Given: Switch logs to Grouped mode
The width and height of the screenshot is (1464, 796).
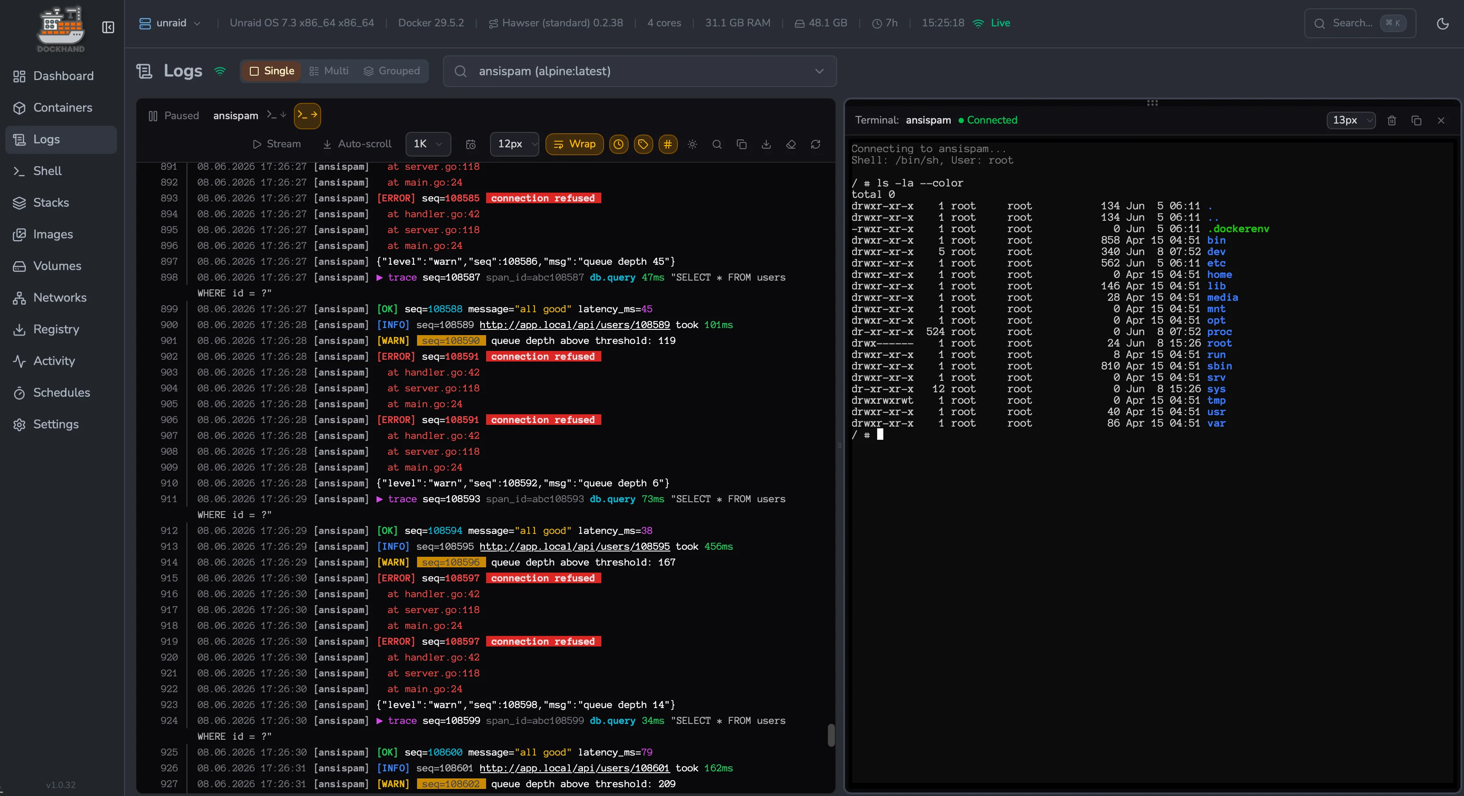Looking at the screenshot, I should (x=392, y=71).
